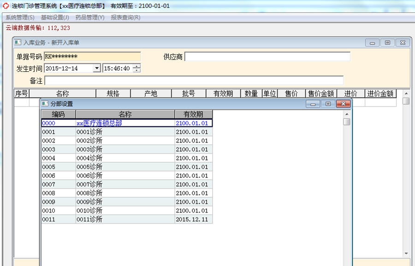The width and height of the screenshot is (415, 266).
Task: Click inside the 供应商 input field
Action: pos(267,56)
